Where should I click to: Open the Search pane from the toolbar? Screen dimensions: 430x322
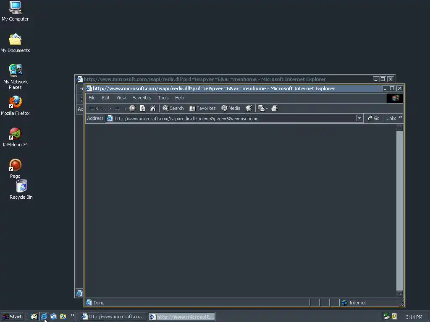(173, 108)
